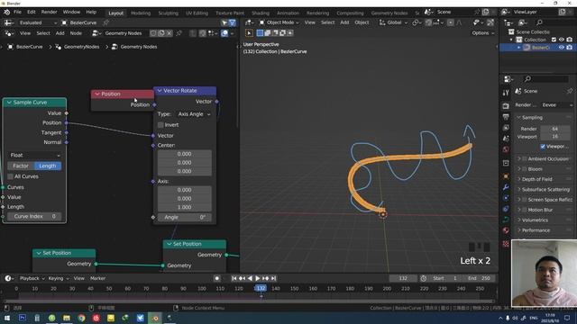The width and height of the screenshot is (577, 324).
Task: Open the Float data type dropdown
Action: click(35, 156)
